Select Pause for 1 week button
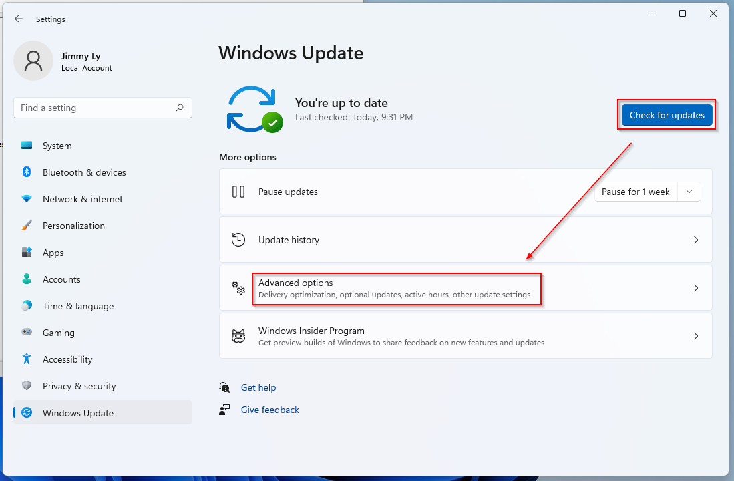This screenshot has width=734, height=481. pos(636,192)
